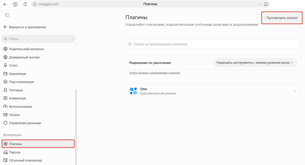Click the site protection shield icon
The height and width of the screenshot is (165, 305).
(35, 4)
